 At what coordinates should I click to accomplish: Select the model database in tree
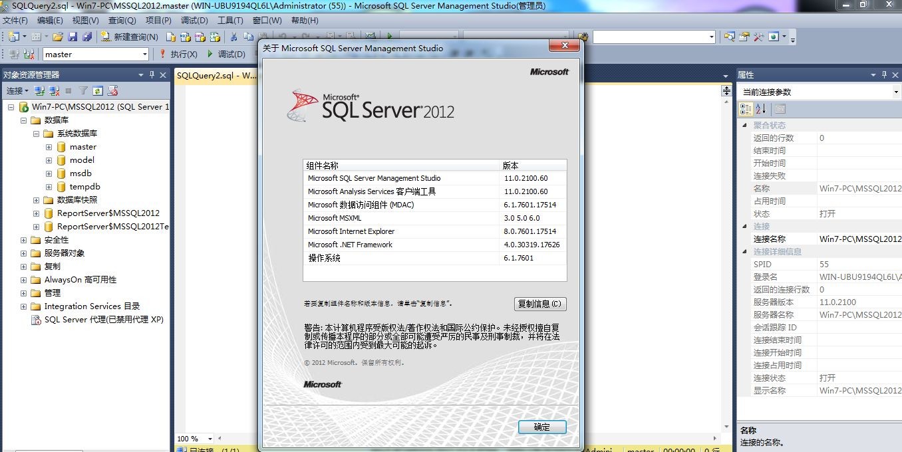(82, 160)
